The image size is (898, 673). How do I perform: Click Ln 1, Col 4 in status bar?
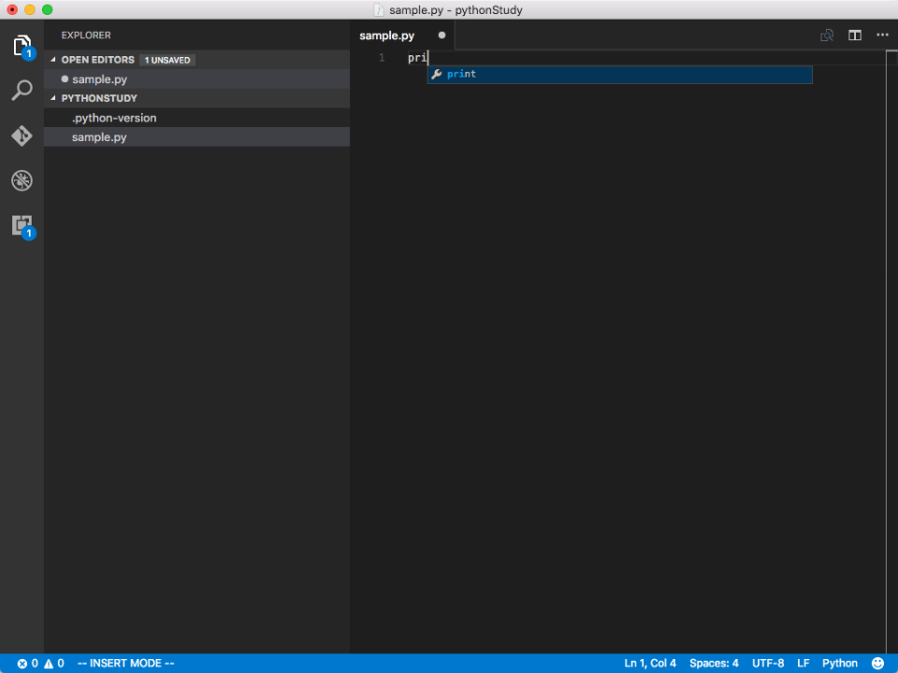click(x=649, y=664)
